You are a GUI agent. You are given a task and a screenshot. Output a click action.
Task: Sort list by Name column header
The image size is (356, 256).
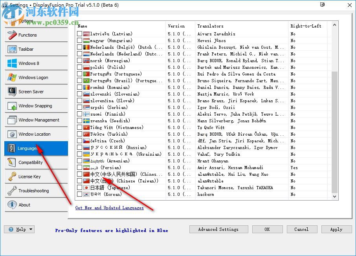[x=121, y=26]
